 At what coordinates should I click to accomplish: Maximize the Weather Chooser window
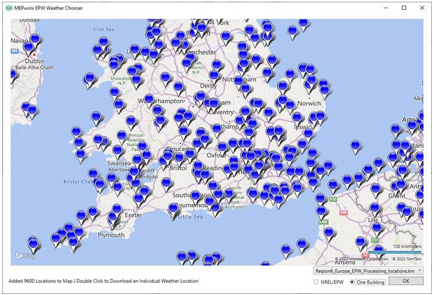click(404, 8)
